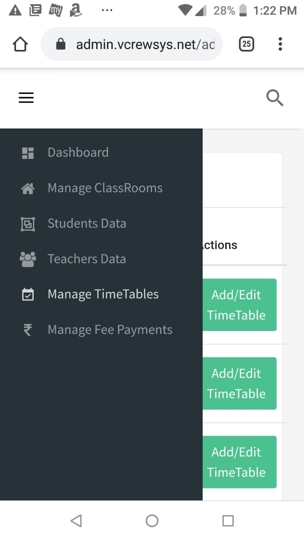Go to Teachers Data section

[87, 259]
